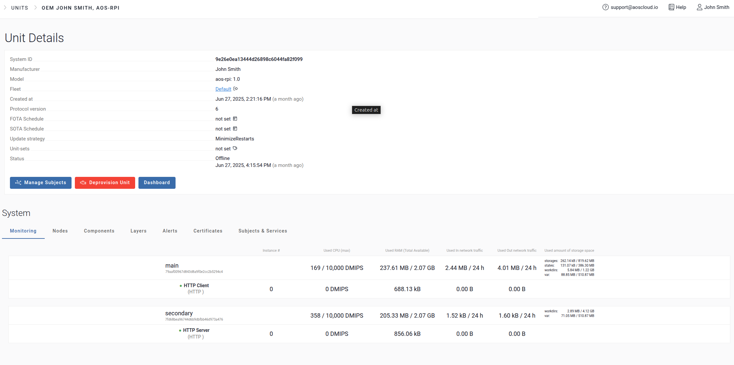Switch to the Components tab

(x=99, y=231)
